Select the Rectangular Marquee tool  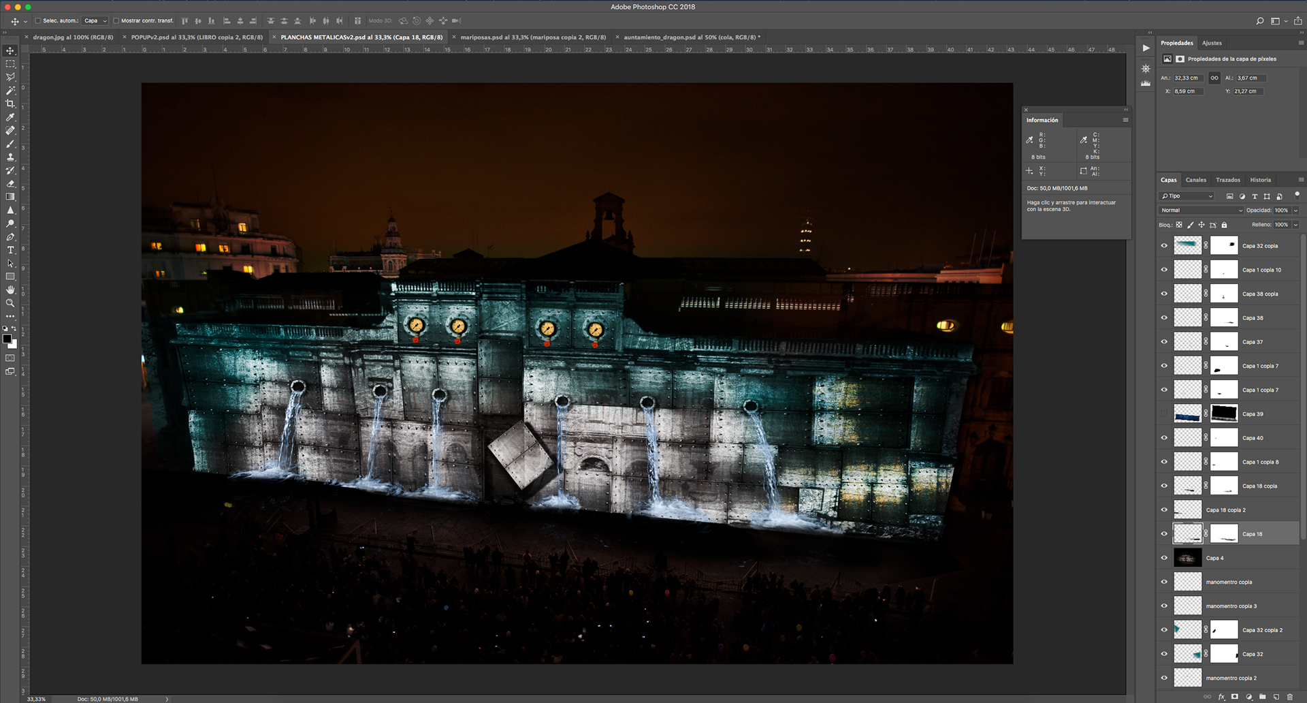point(10,64)
